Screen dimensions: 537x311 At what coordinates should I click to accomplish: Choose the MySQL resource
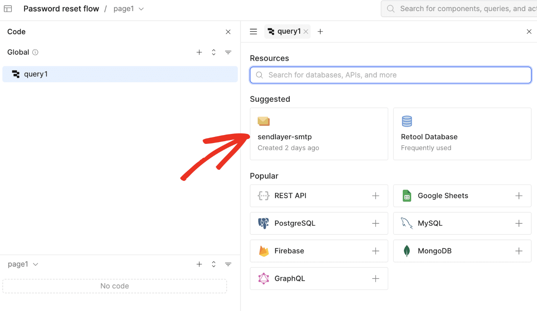pos(462,223)
